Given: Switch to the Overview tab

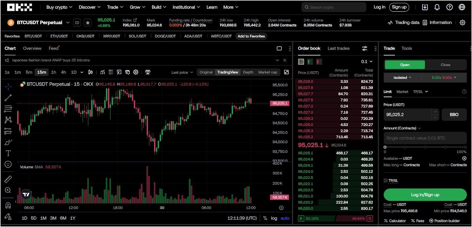Looking at the screenshot, I should click(x=32, y=48).
